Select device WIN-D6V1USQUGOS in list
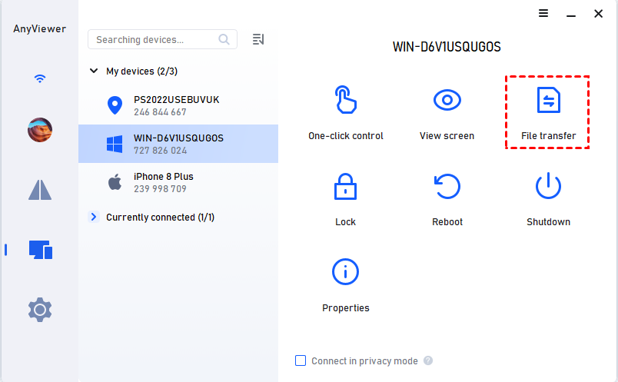 pyautogui.click(x=178, y=144)
